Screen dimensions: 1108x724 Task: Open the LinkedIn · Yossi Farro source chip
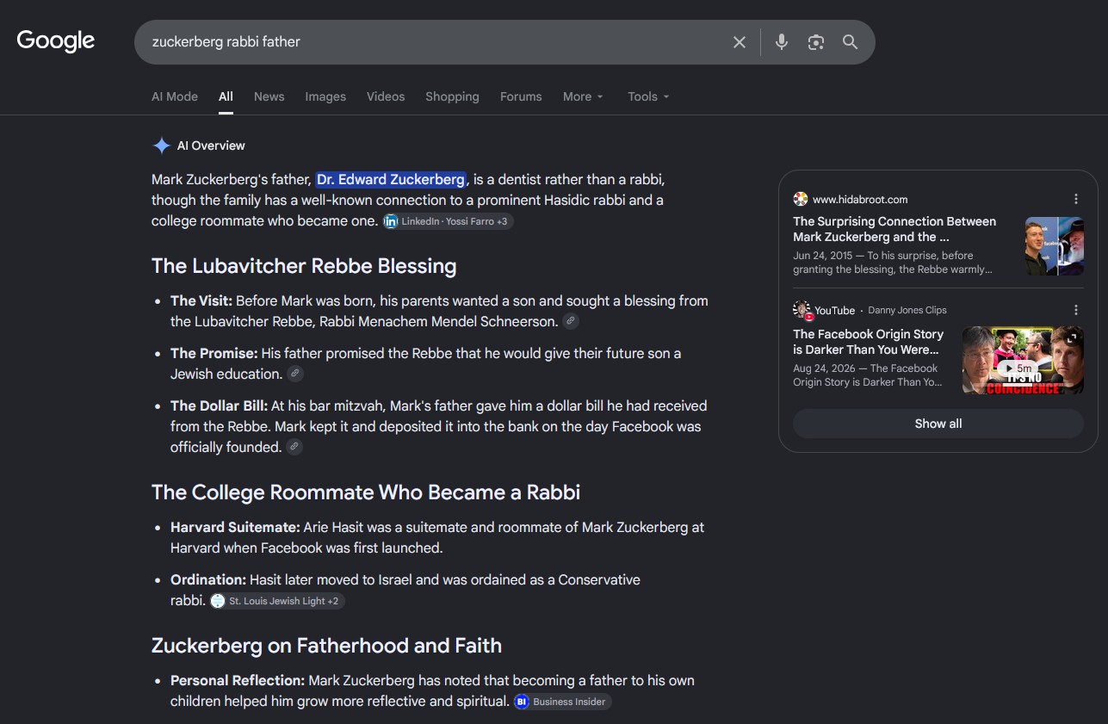click(x=449, y=221)
